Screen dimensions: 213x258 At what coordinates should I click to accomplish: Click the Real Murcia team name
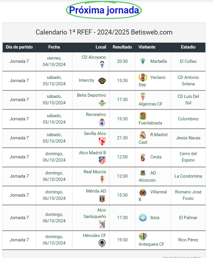95,172
